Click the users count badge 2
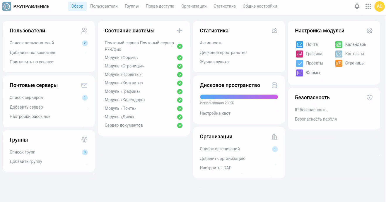The height and width of the screenshot is (202, 386). (85, 43)
